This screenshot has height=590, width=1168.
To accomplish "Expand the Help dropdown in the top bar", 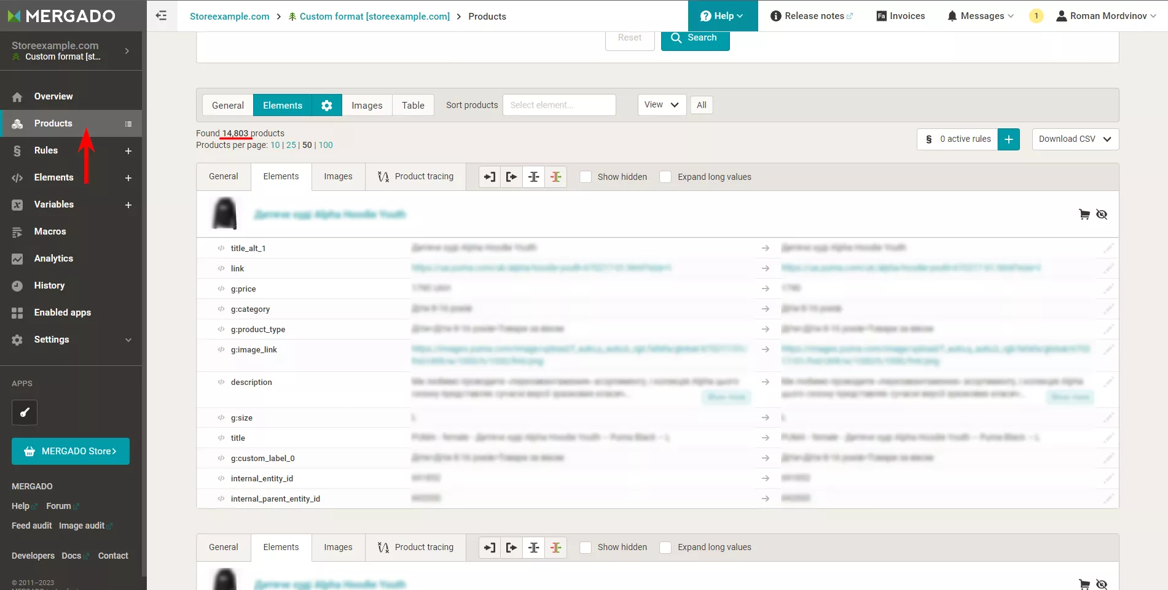I will tap(723, 16).
